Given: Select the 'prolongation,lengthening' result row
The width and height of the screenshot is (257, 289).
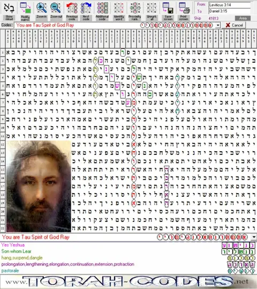Looking at the screenshot, I should point(68,264).
